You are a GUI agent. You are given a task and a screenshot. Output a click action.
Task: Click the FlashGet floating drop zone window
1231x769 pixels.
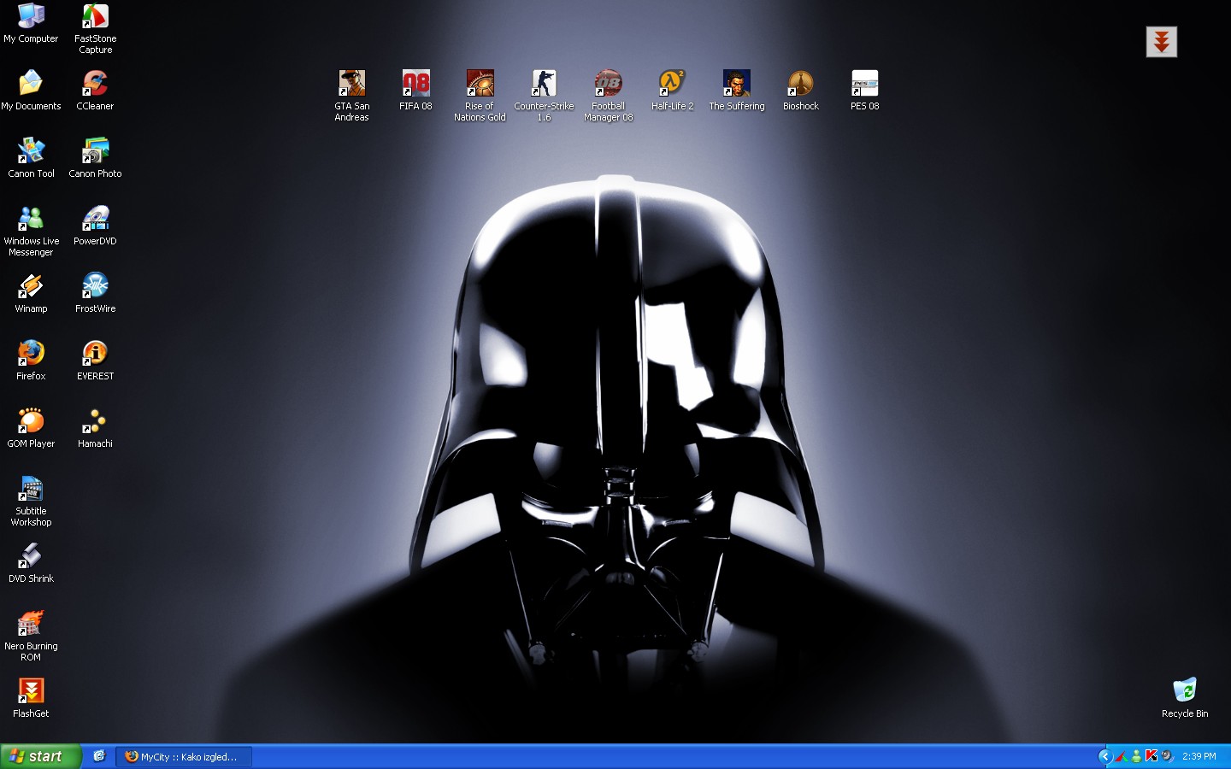pyautogui.click(x=1162, y=42)
